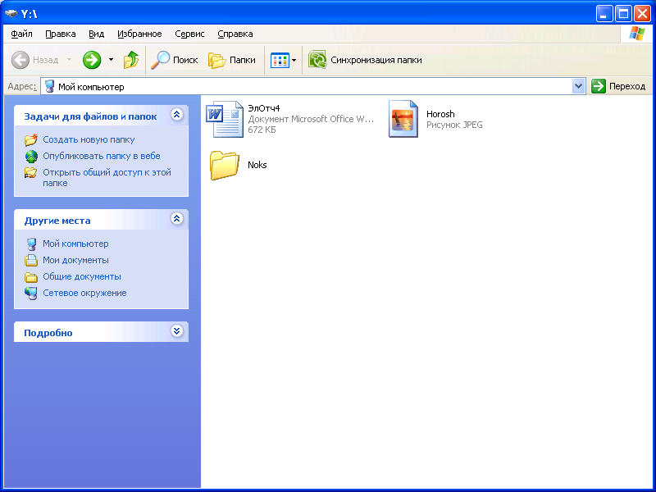Click the magnifier Search icon
656x492 pixels.
pos(160,60)
